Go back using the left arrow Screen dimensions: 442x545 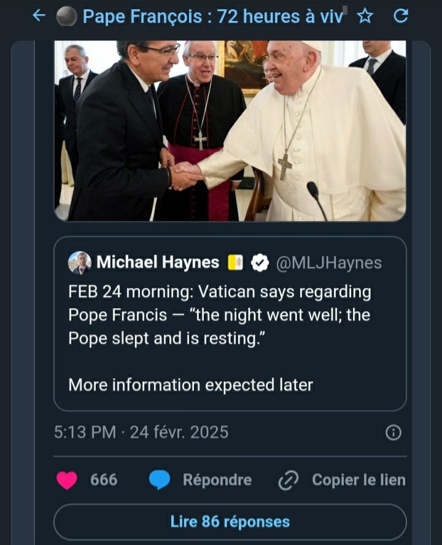pos(39,16)
